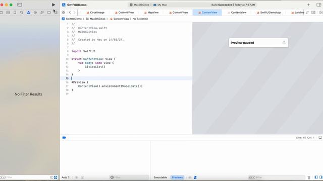Viewport: 323px width, 181px height.
Task: Open ContentView in the jump bar path
Action: click(120, 19)
